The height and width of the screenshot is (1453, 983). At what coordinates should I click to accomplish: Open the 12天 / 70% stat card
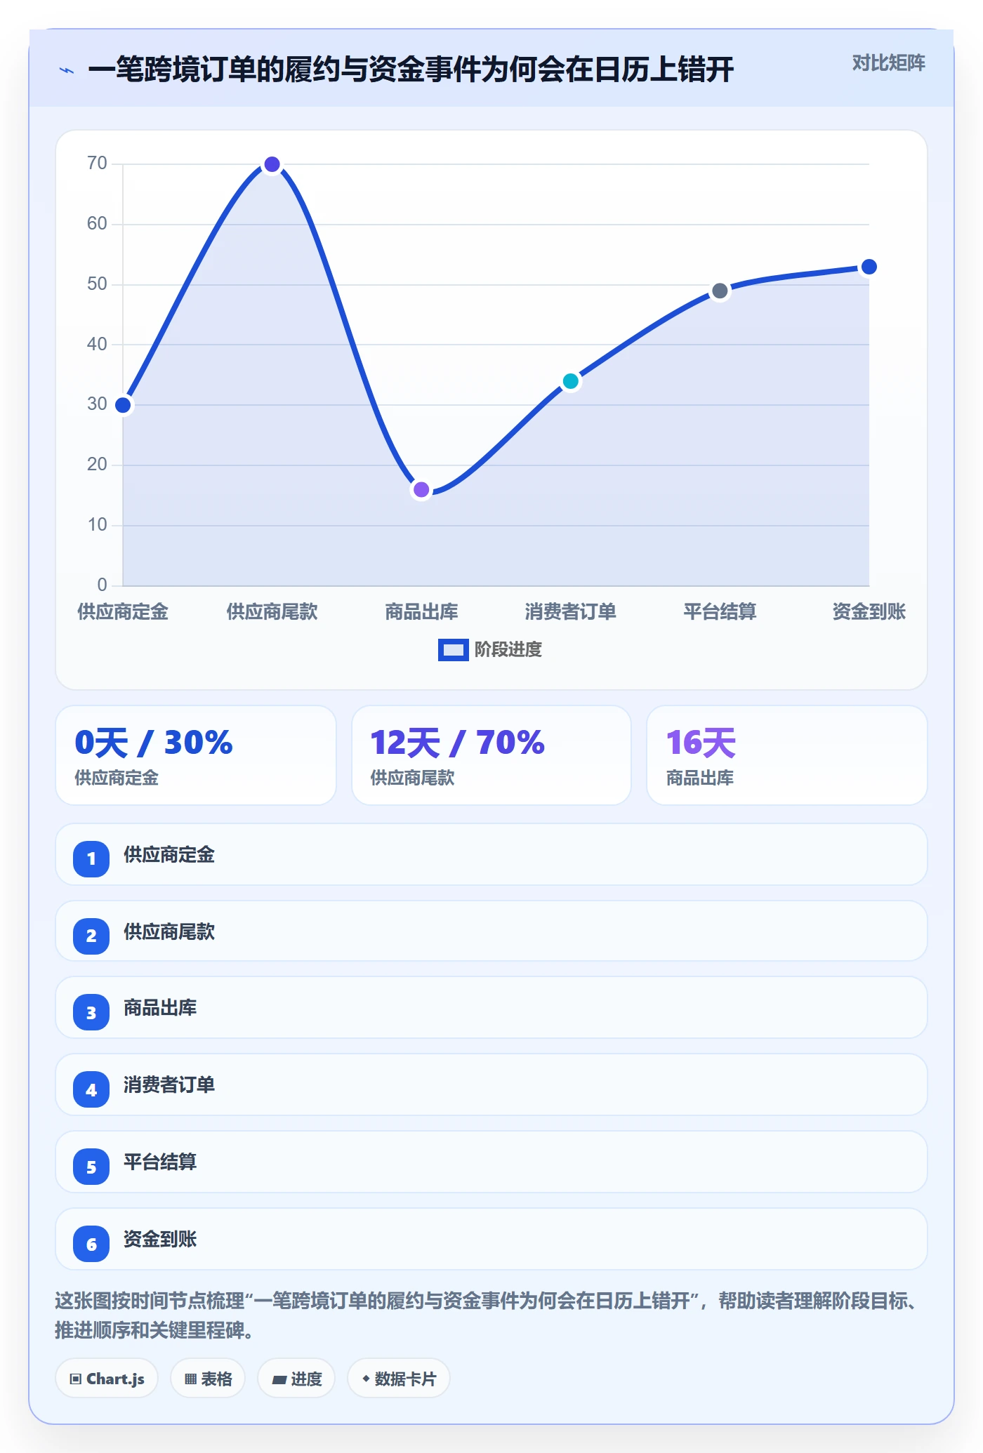coord(491,755)
